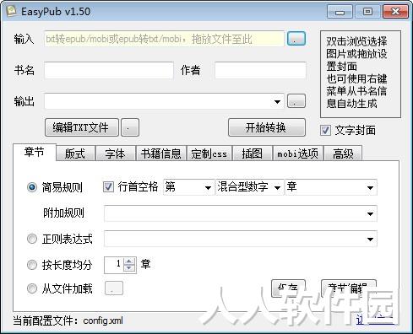This screenshot has width=413, height=334.
Task: Increase chapter count spinner up arrow
Action: click(129, 261)
